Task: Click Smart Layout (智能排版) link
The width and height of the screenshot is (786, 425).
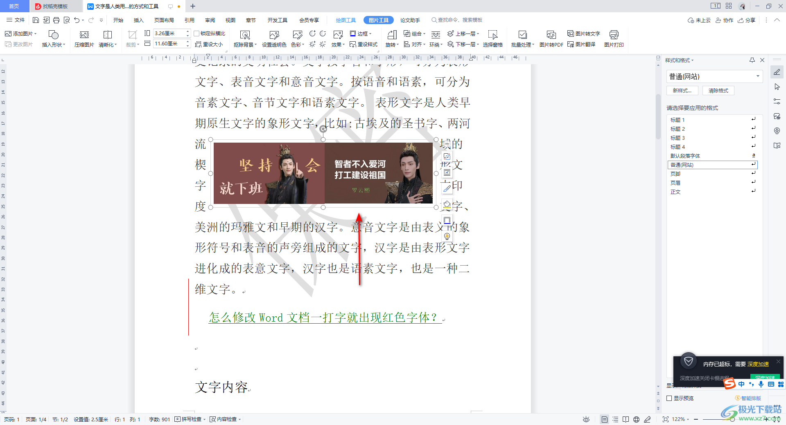Action: click(748, 398)
